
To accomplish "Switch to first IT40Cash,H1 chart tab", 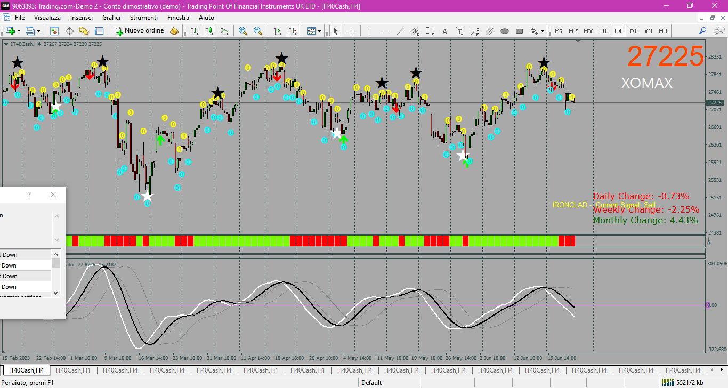I will (74, 370).
